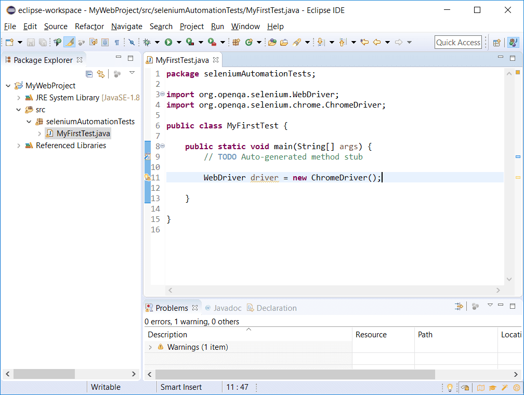Click the Referenced Libraries tree item
The width and height of the screenshot is (524, 395).
pos(71,146)
